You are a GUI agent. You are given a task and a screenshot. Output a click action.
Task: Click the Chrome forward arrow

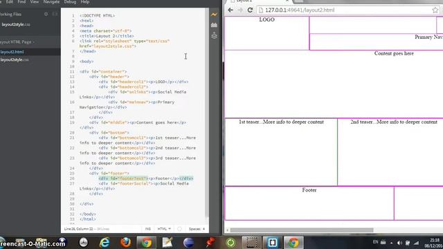coord(240,10)
